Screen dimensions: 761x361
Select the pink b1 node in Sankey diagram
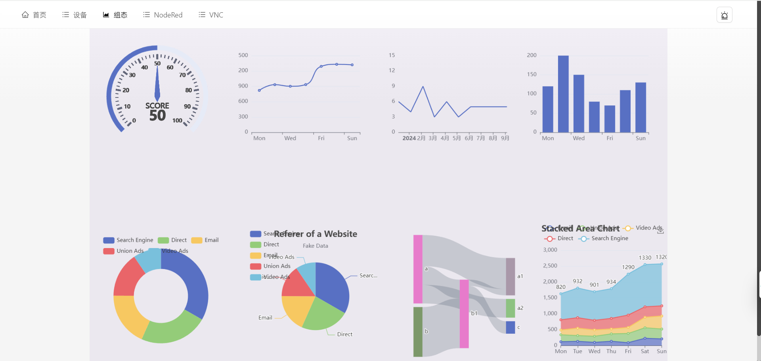tap(464, 313)
